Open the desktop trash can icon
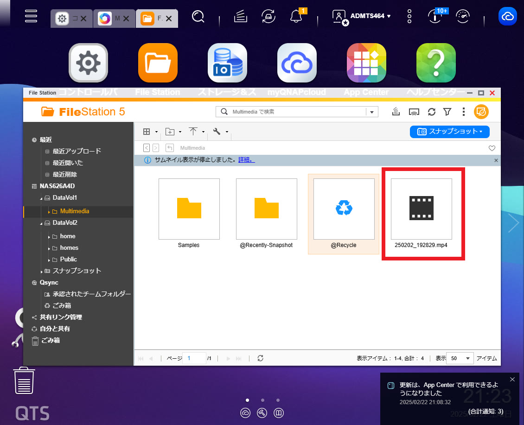This screenshot has height=425, width=524. [x=24, y=381]
